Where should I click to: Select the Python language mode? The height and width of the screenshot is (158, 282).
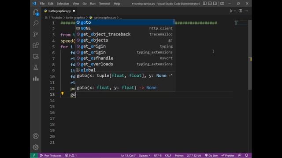tap(179, 155)
